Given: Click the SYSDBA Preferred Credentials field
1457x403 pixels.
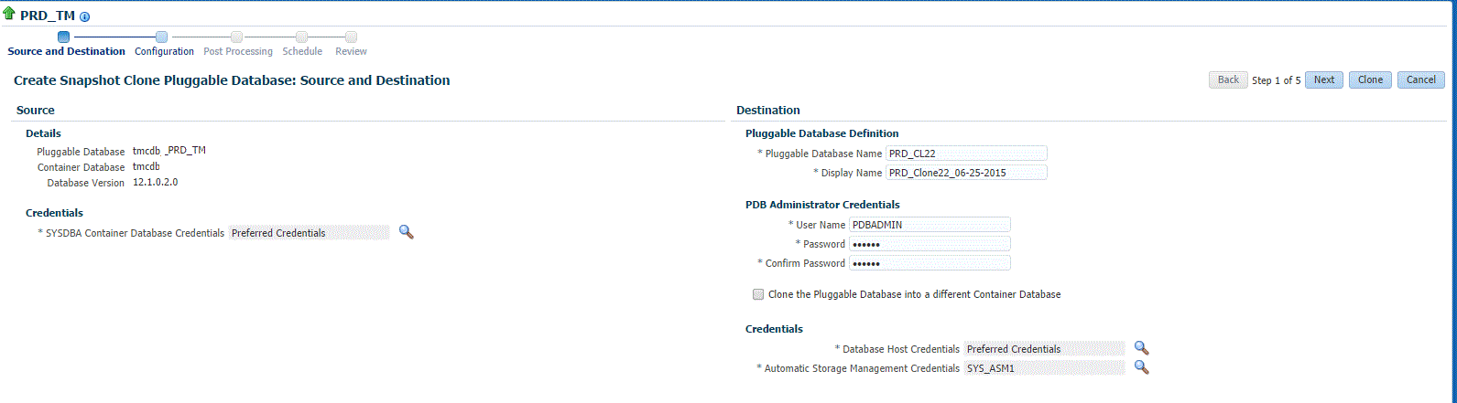Looking at the screenshot, I should (x=309, y=233).
